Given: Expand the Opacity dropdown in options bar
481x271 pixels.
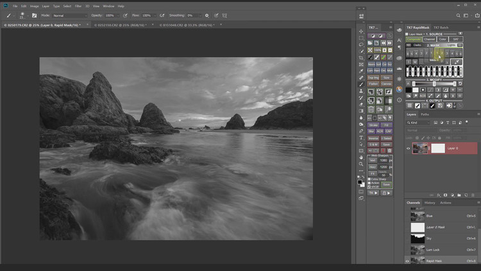Looking at the screenshot, I should point(119,15).
